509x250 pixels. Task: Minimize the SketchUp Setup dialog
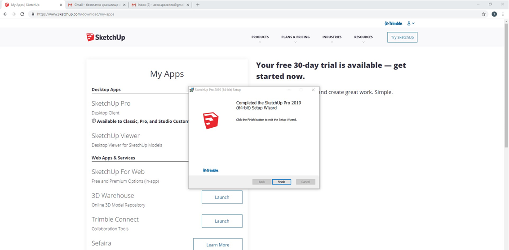click(289, 90)
